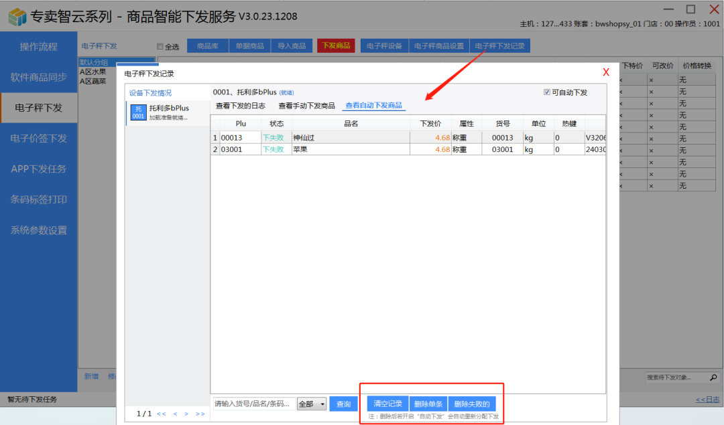Image resolution: width=724 pixels, height=425 pixels.
Task: Open 电子价签下发 in left sidebar
Action: [39, 139]
